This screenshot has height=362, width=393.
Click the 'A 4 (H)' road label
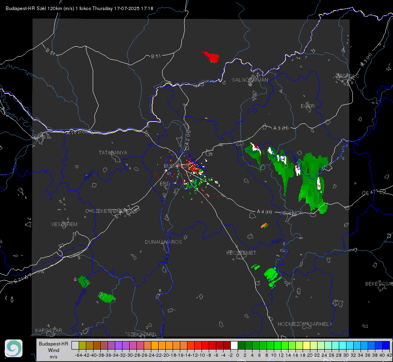tap(265, 212)
